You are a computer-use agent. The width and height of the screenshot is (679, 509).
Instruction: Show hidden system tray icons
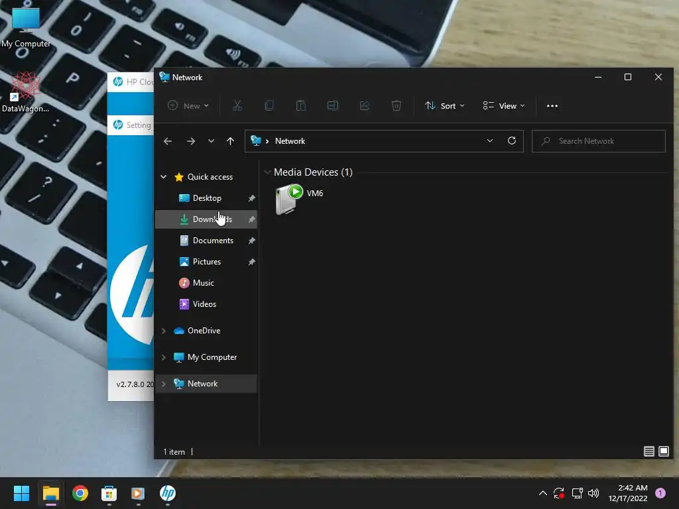(x=542, y=493)
